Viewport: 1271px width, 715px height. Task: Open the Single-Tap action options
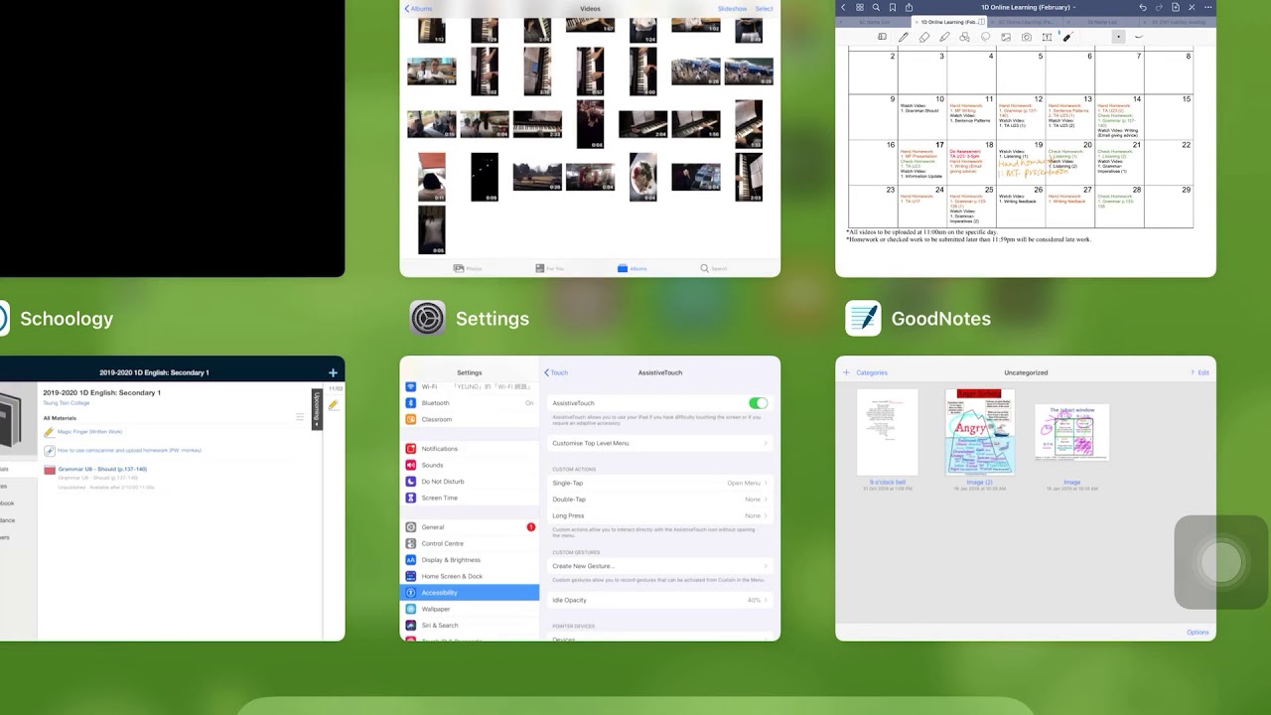coord(659,483)
